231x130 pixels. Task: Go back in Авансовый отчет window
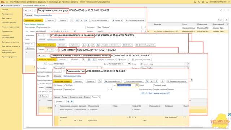[55, 71]
